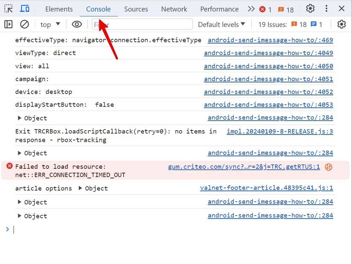
Task: Create a live expression with the eye icon
Action: pos(76,24)
